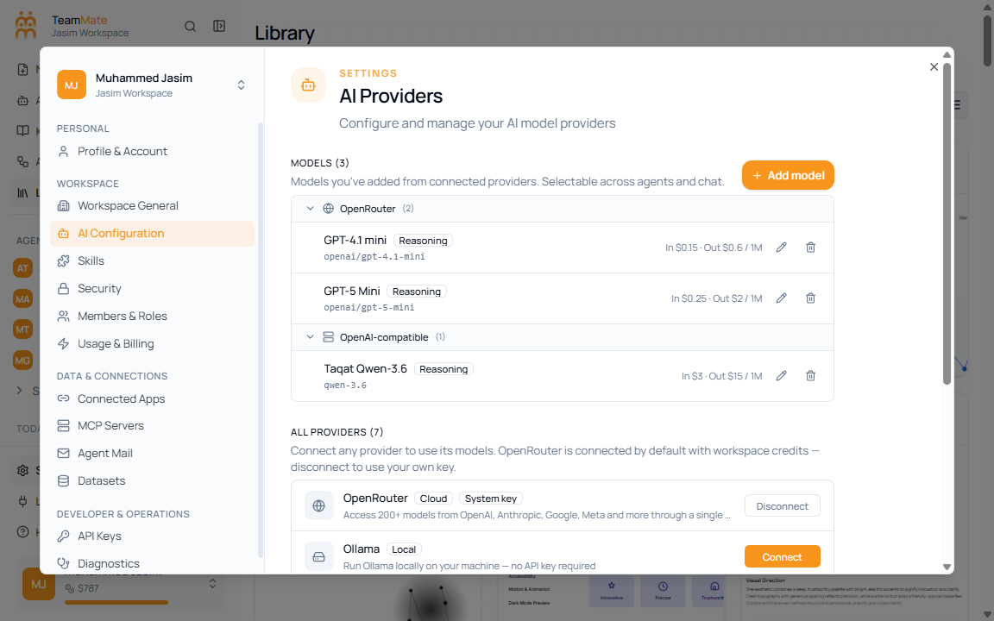The image size is (994, 621).
Task: Open Security settings
Action: (152, 288)
